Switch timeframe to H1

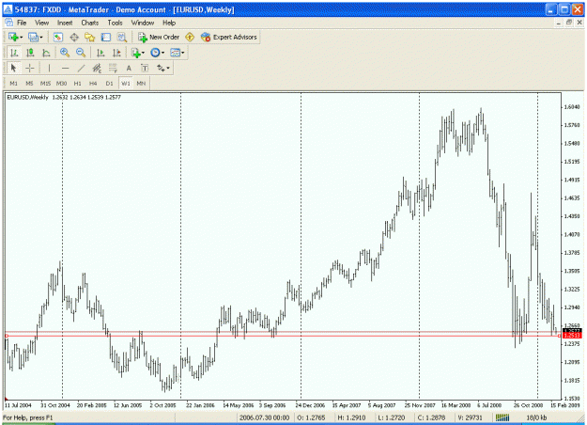click(x=78, y=84)
